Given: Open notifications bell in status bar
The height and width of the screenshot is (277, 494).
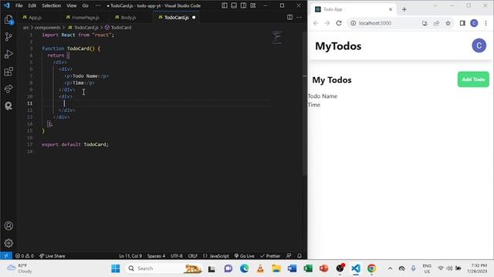Looking at the screenshot, I should click(299, 255).
